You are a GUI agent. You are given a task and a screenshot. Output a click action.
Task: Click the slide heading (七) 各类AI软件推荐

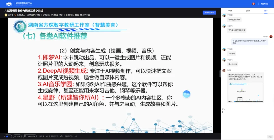click(x=55, y=36)
